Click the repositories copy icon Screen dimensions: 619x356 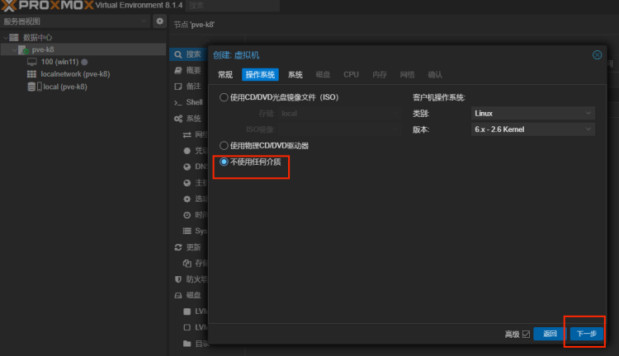click(187, 263)
